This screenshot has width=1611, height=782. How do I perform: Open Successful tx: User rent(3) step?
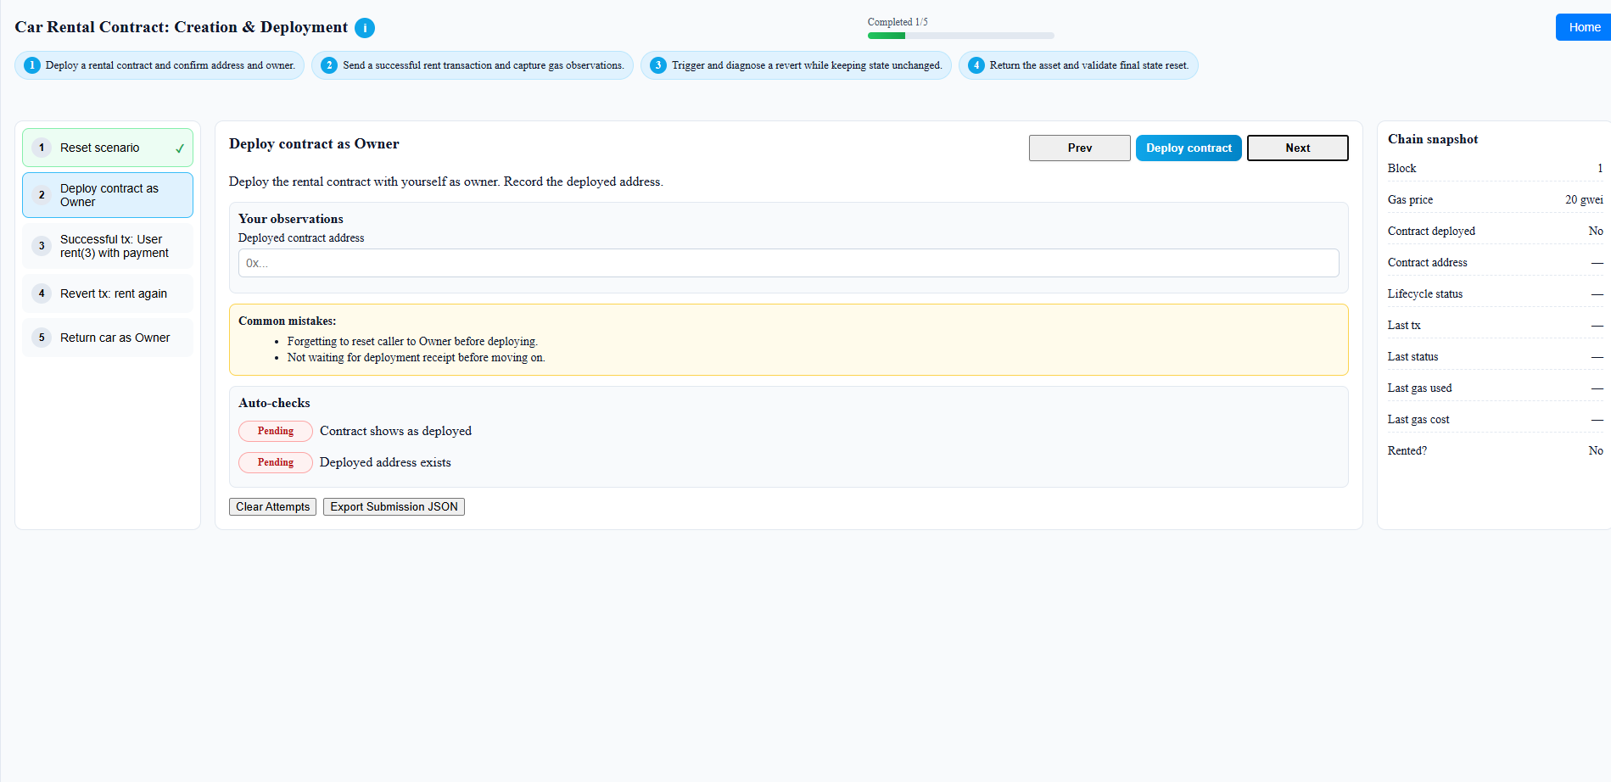(x=114, y=246)
